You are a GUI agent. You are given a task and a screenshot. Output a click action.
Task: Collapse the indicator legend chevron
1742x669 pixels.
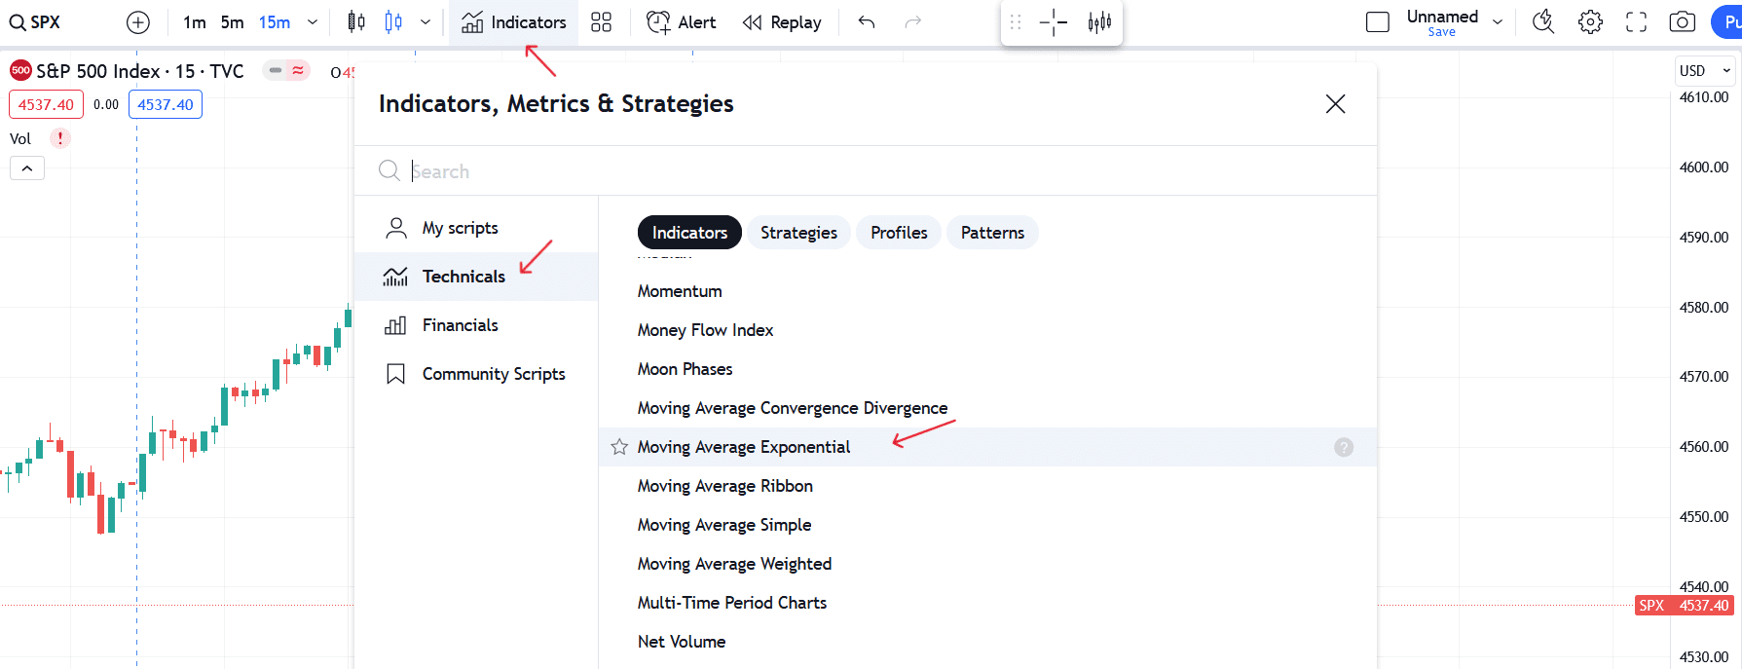(27, 168)
